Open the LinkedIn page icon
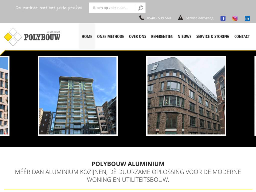256x192 pixels. (247, 18)
